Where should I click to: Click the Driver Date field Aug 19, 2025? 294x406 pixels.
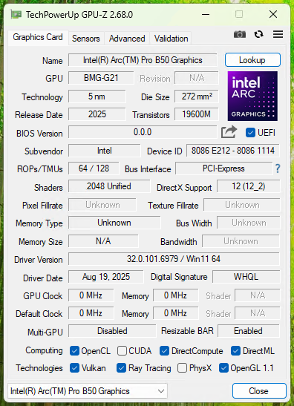tap(106, 277)
